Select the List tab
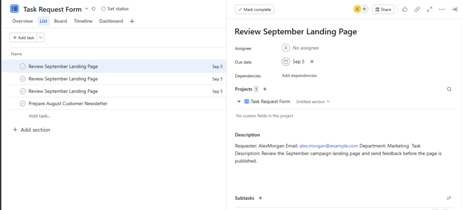The height and width of the screenshot is (210, 463). 43,21
